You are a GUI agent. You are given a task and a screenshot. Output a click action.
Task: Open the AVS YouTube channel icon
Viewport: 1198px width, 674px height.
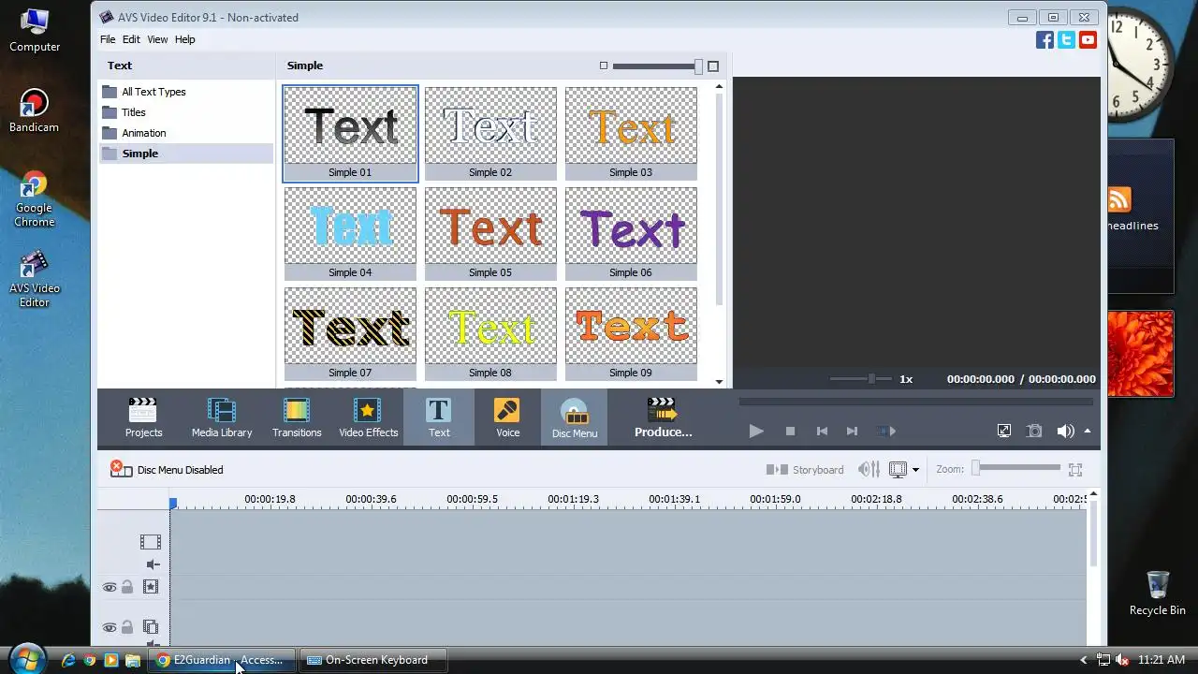[1088, 39]
